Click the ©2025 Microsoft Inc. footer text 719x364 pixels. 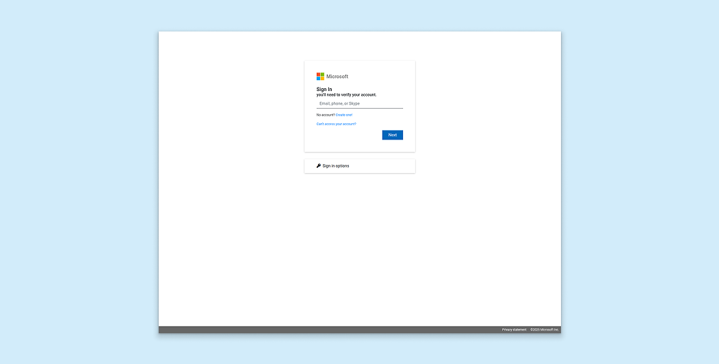click(x=545, y=330)
